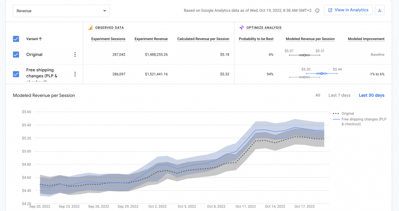
Task: Open Free shipping variant three-dot menu
Action: coord(75,74)
